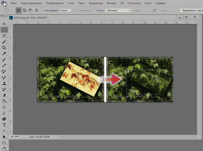Toggle the Сглаживание checkbox
203x151 pixels.
(x=75, y=10)
